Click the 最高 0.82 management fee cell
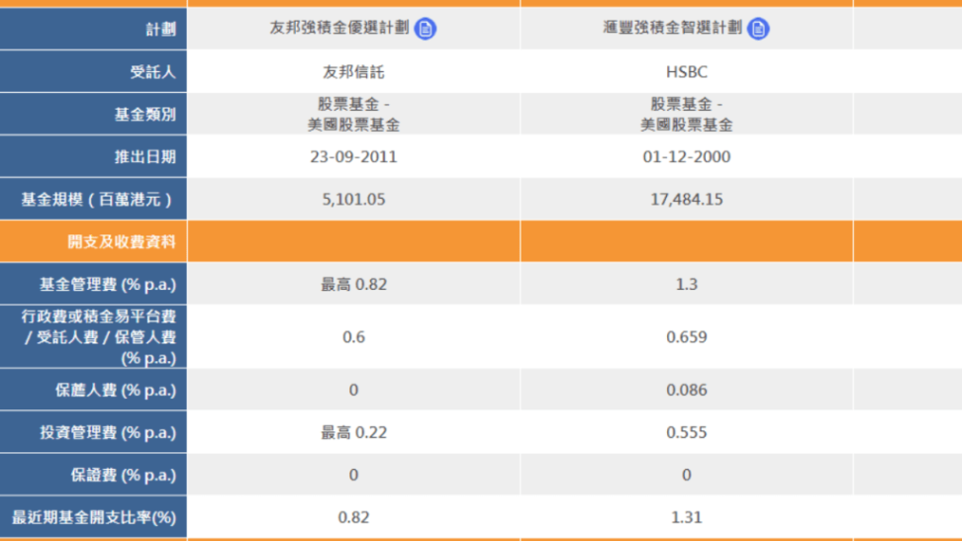This screenshot has height=541, width=962. click(353, 285)
